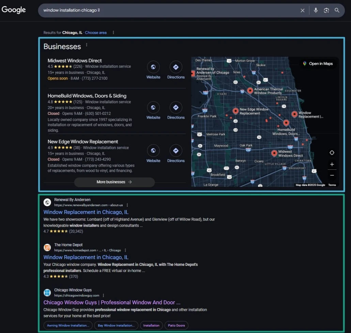The width and height of the screenshot is (351, 333).
Task: Open search by image lens icon
Action: coord(326,10)
